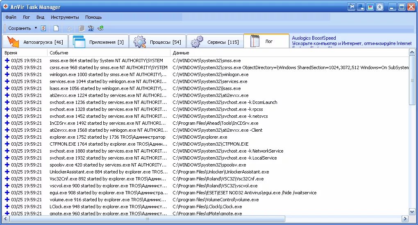Switch to the Процессы [54] tab
The image size is (418, 225).
point(157,42)
